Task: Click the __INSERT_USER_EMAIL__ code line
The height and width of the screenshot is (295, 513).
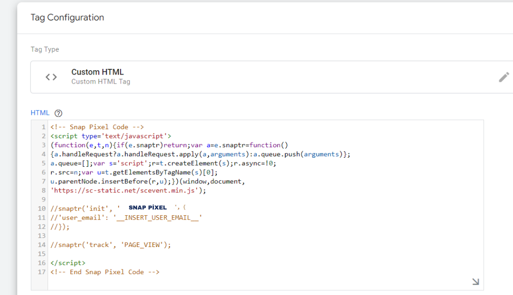Action: [x=126, y=218]
